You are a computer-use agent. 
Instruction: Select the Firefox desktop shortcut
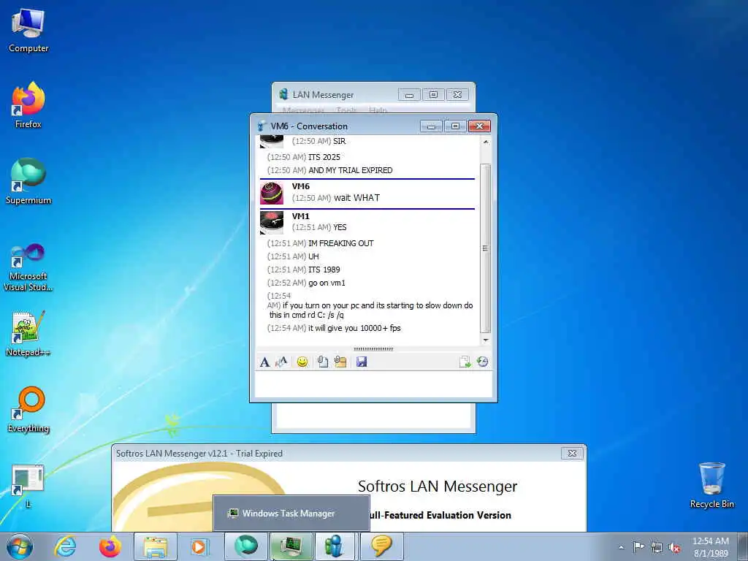pyautogui.click(x=28, y=105)
